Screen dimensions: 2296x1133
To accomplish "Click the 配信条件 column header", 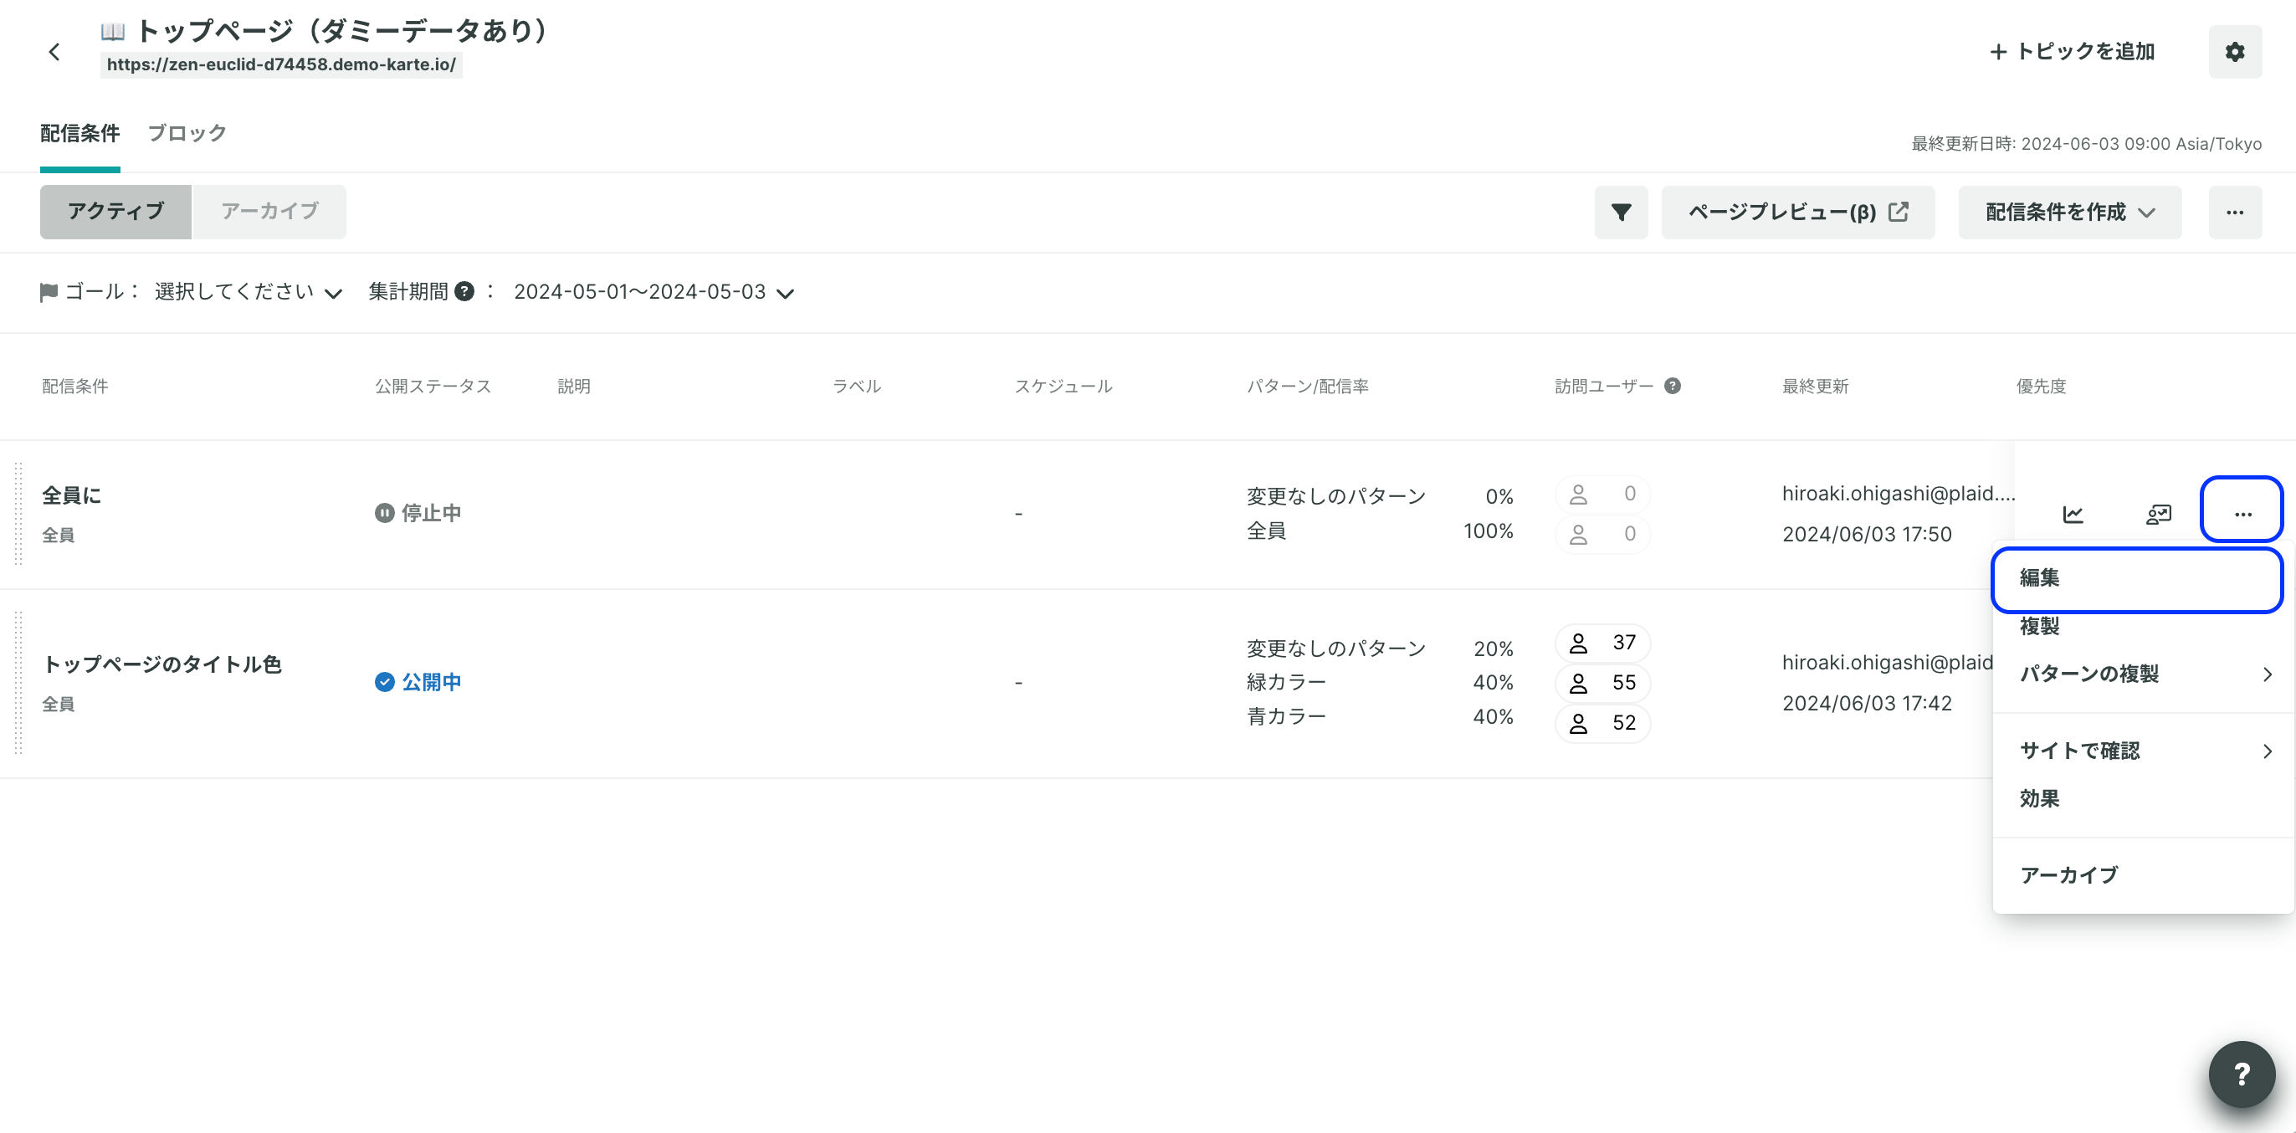I will coord(74,386).
